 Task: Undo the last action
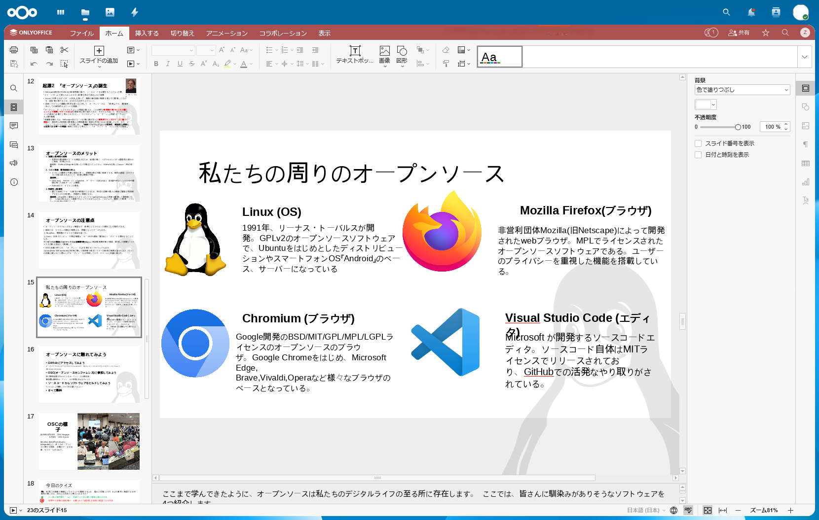tap(33, 64)
